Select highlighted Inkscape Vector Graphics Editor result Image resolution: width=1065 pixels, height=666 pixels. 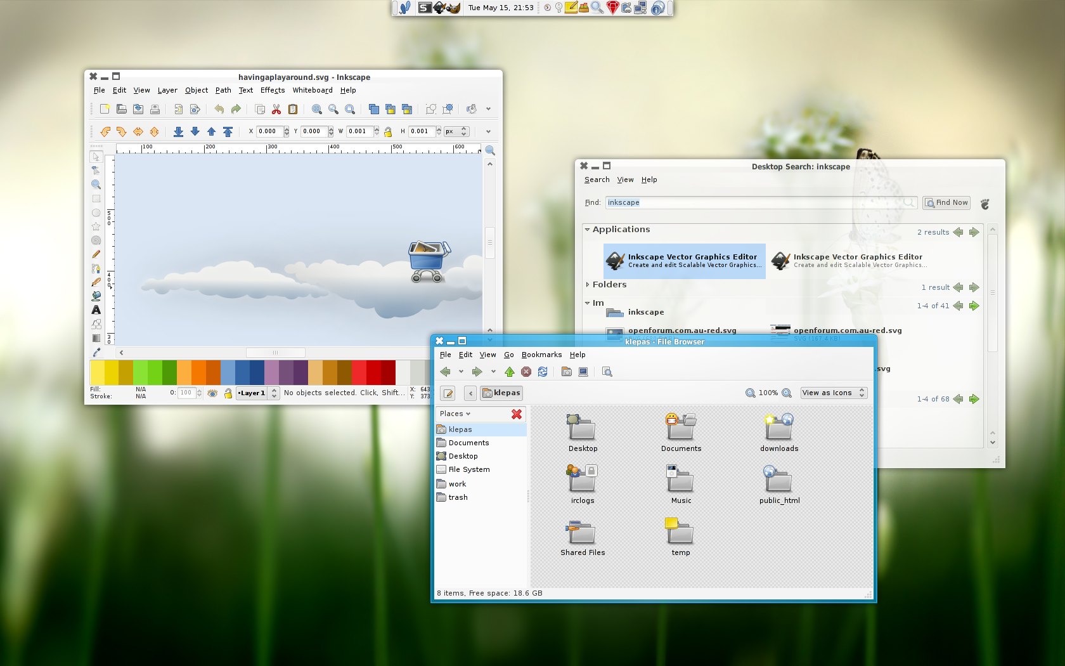pos(685,261)
